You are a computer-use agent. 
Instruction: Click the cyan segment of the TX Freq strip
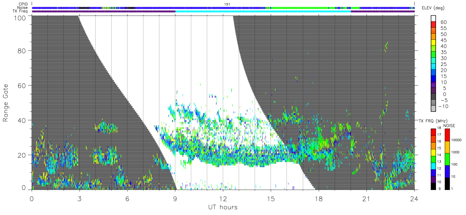click(263, 11)
